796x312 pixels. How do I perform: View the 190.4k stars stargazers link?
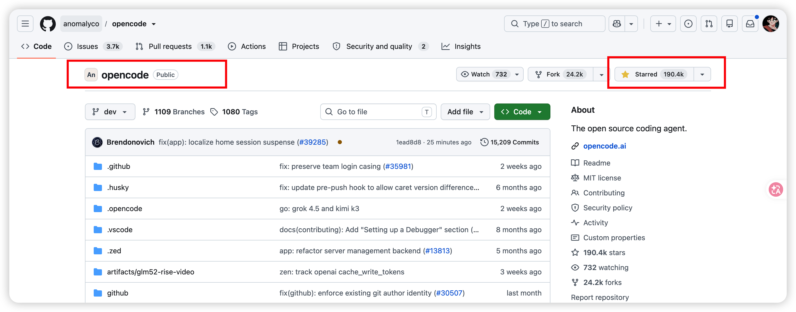pos(604,253)
